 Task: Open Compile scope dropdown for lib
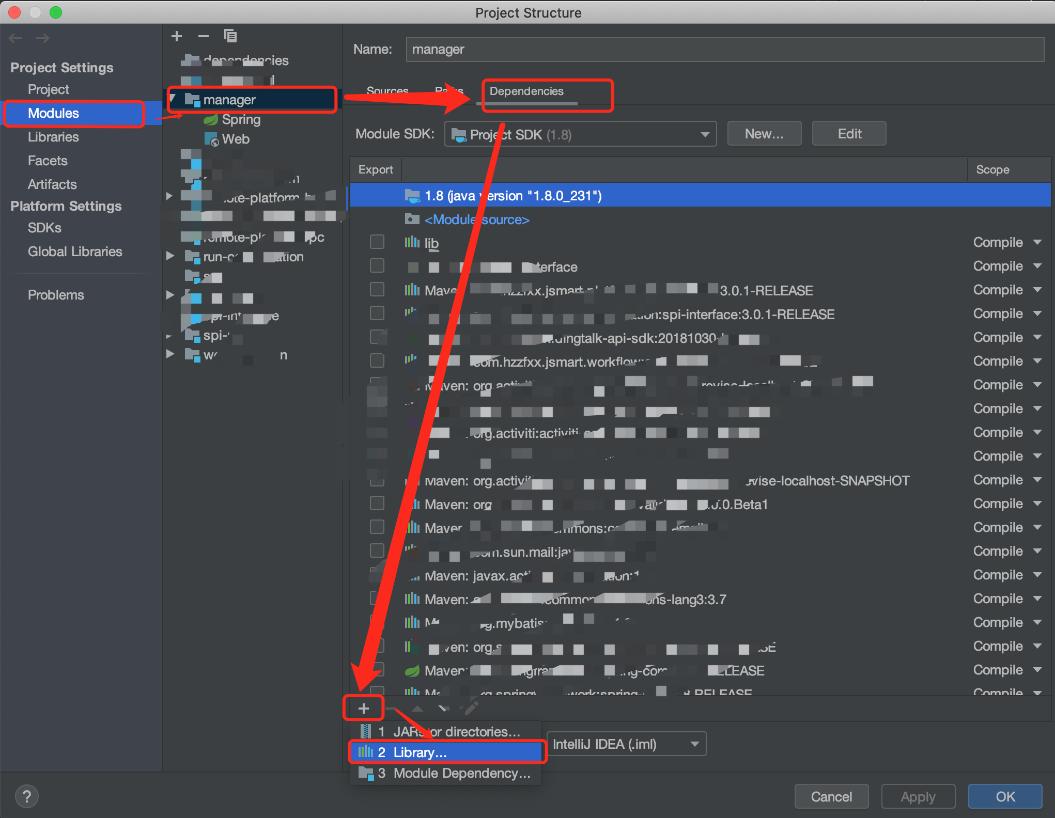1006,242
